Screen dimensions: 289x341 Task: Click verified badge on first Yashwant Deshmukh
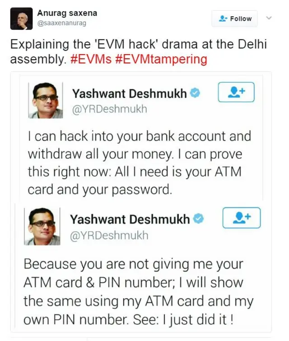(x=195, y=93)
